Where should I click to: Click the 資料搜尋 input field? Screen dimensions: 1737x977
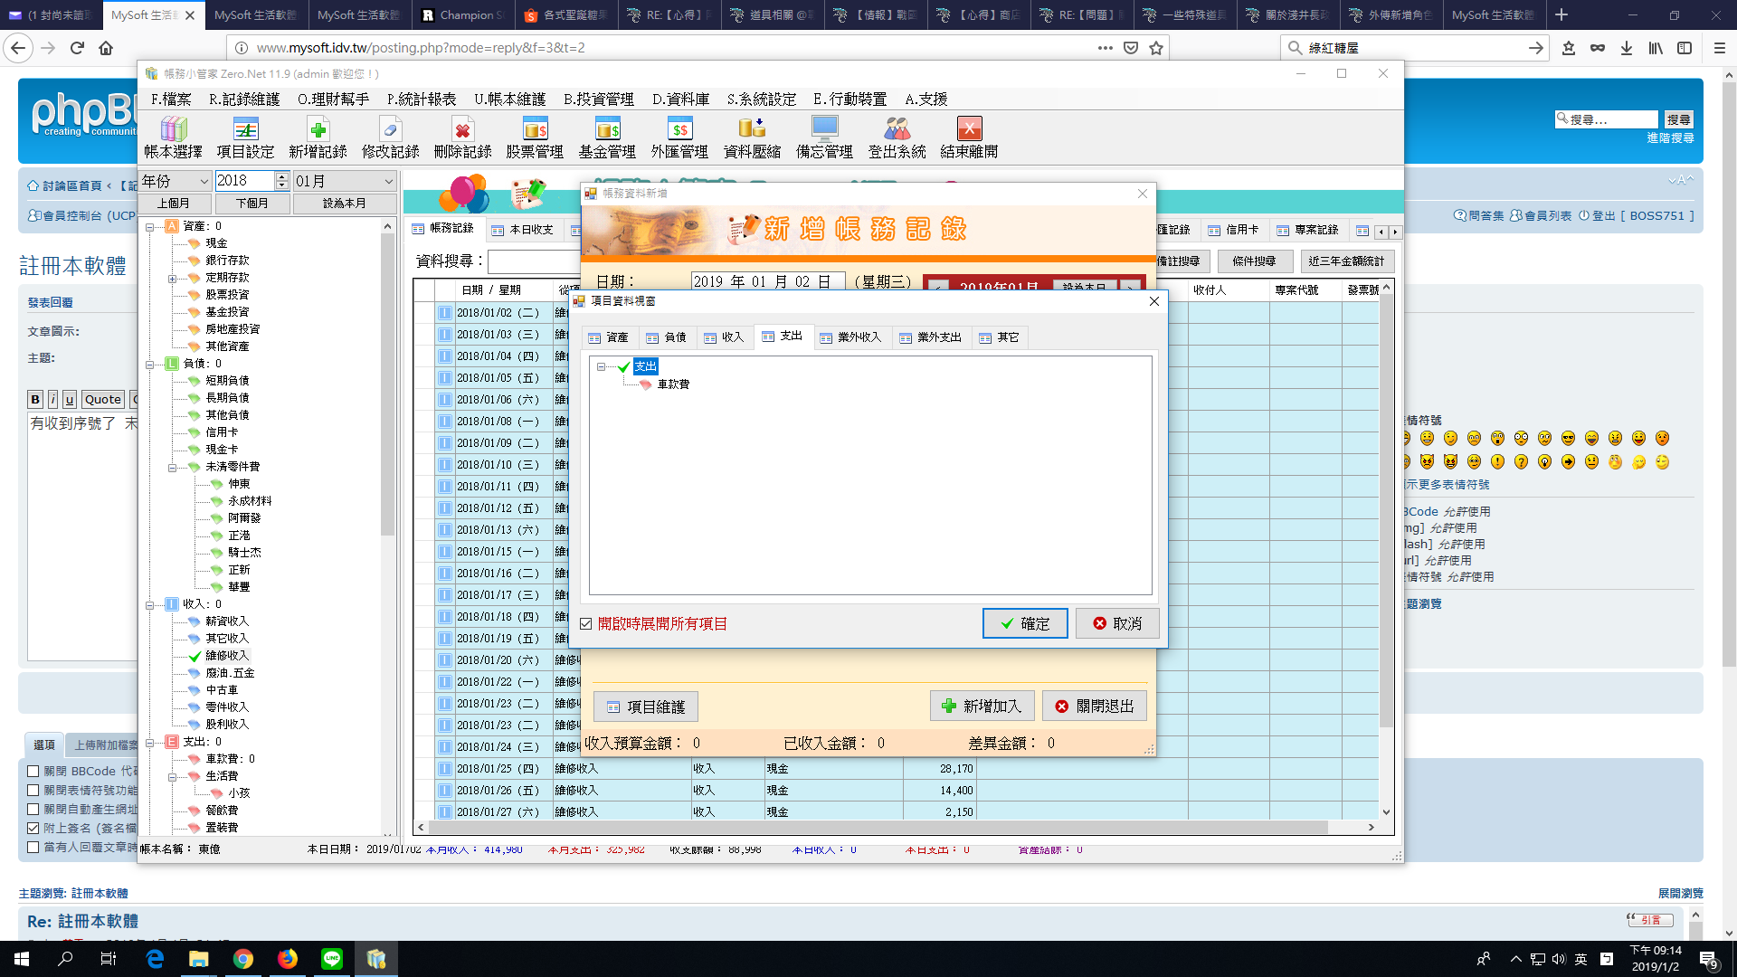534,261
